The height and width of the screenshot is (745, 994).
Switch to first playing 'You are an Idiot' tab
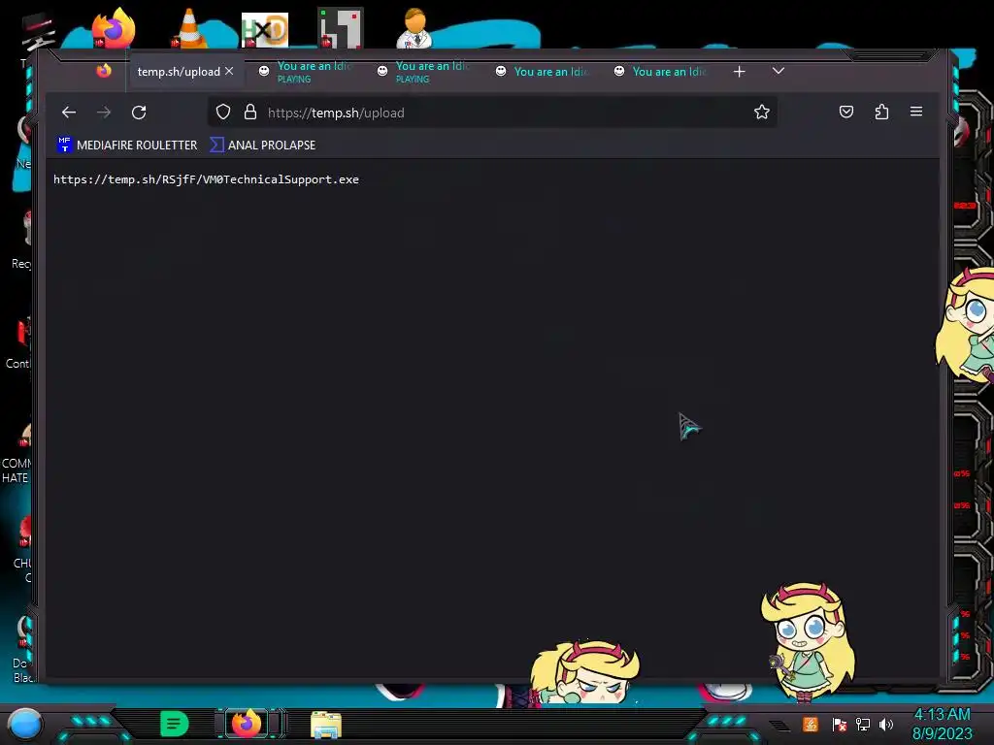point(307,72)
